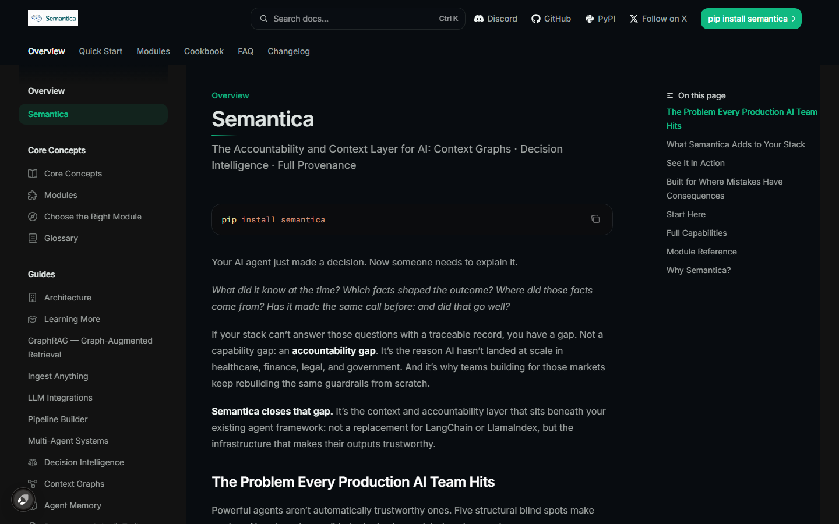Open the FAQ tab
Screen dimensions: 839x524
[x=245, y=51]
